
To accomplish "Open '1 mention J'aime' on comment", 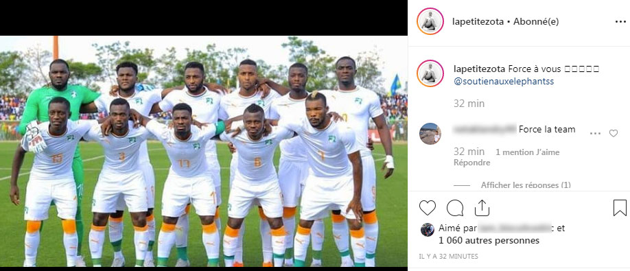I will pyautogui.click(x=527, y=152).
